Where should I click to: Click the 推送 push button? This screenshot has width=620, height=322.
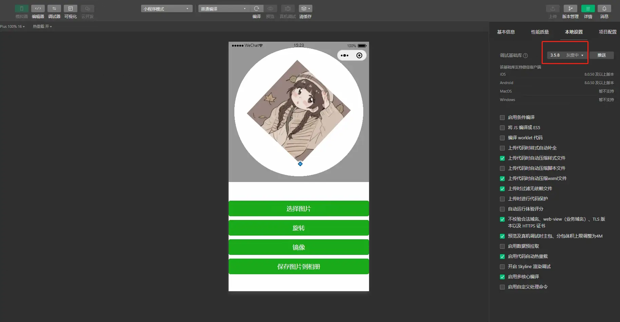[602, 55]
